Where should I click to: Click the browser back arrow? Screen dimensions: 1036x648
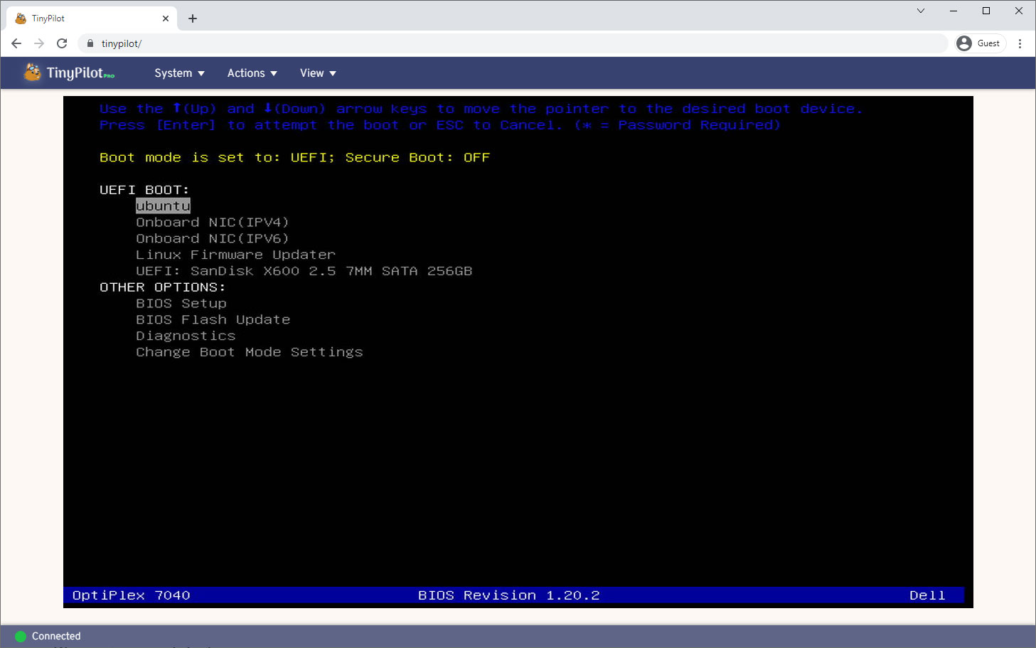16,43
